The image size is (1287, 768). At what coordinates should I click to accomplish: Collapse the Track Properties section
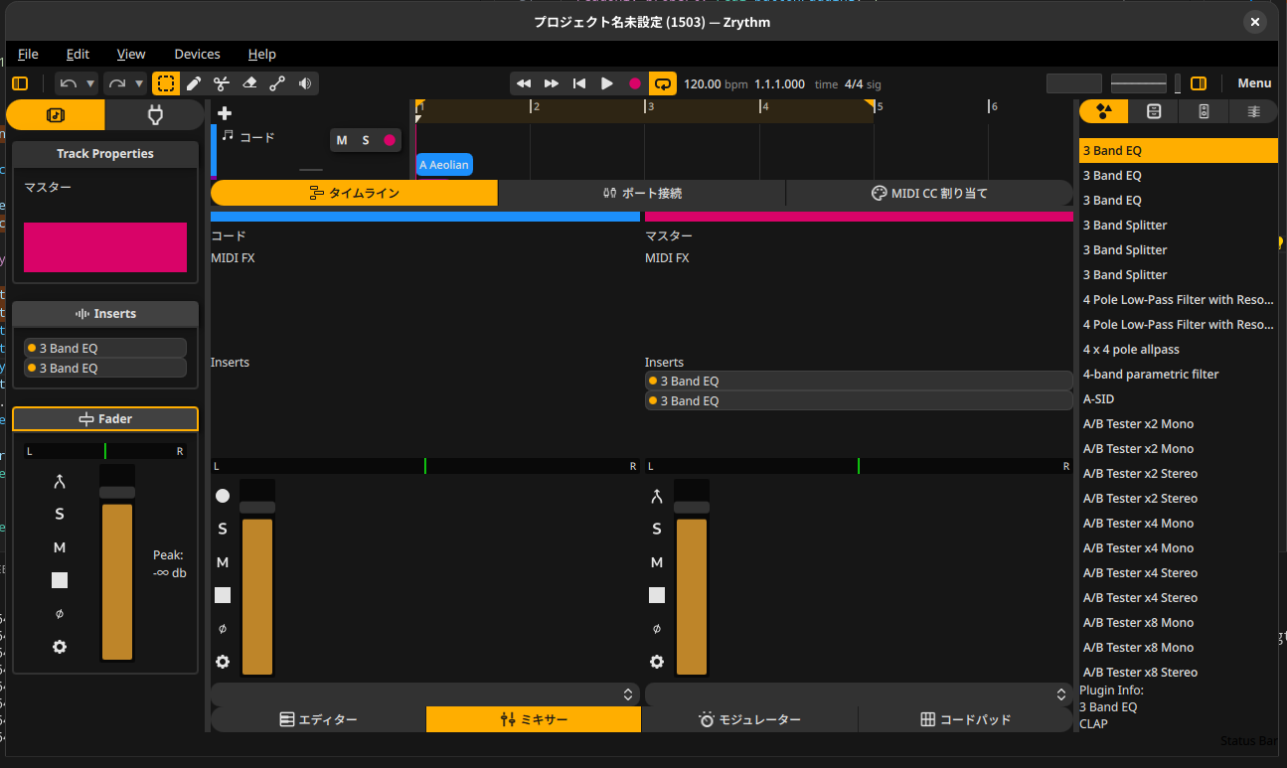pyautogui.click(x=105, y=154)
